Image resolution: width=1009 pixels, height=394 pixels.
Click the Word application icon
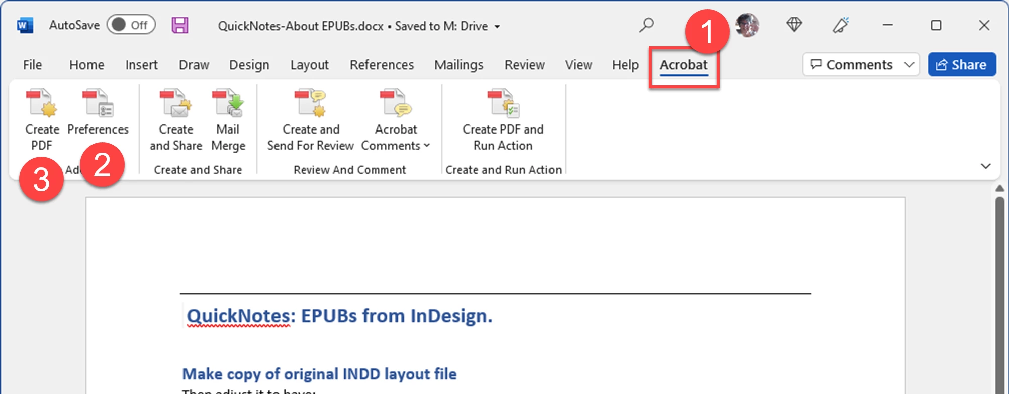coord(25,25)
